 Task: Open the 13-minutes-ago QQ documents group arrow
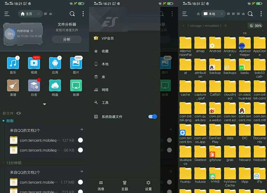(81, 172)
